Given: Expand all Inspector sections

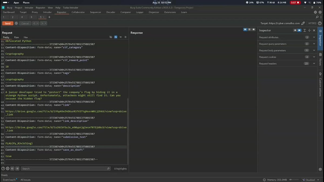Looking at the screenshot, I should coord(305,31).
